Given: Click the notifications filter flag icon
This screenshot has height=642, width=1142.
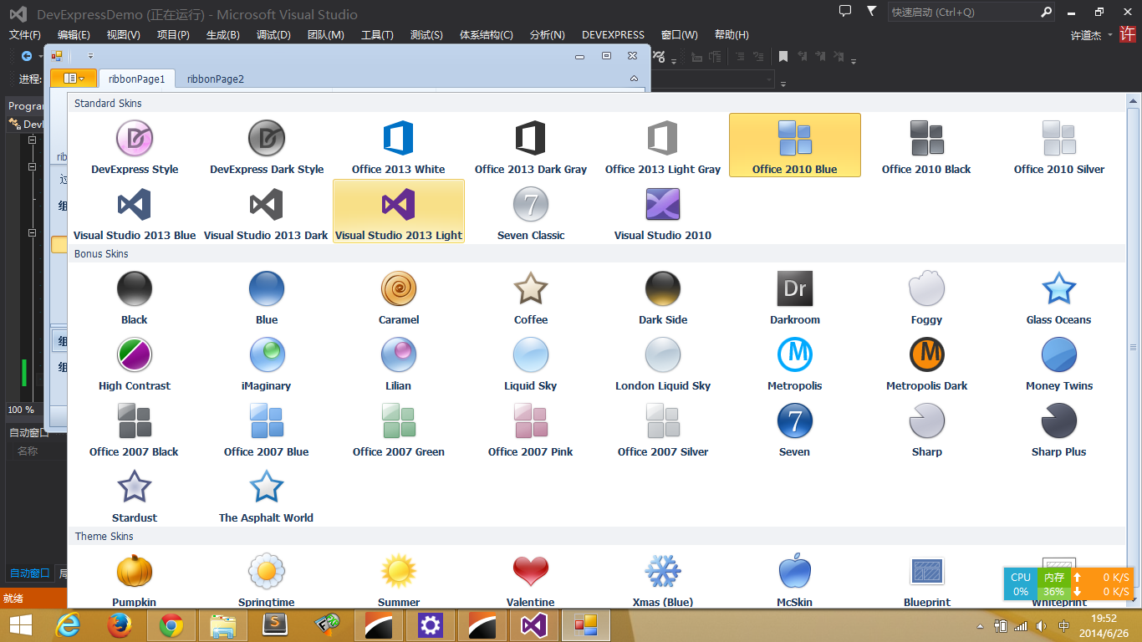Looking at the screenshot, I should pyautogui.click(x=872, y=12).
